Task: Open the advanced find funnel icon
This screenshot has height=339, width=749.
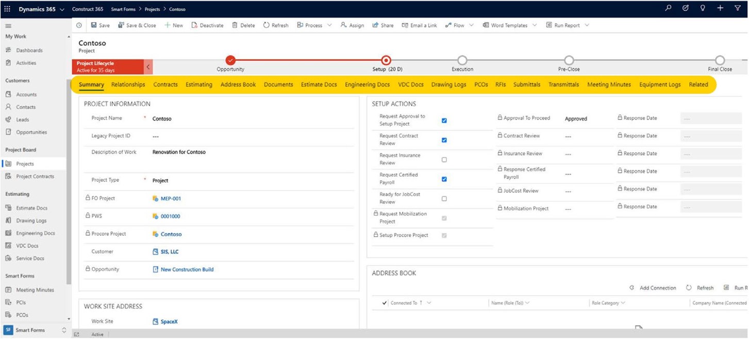Action: pyautogui.click(x=738, y=8)
